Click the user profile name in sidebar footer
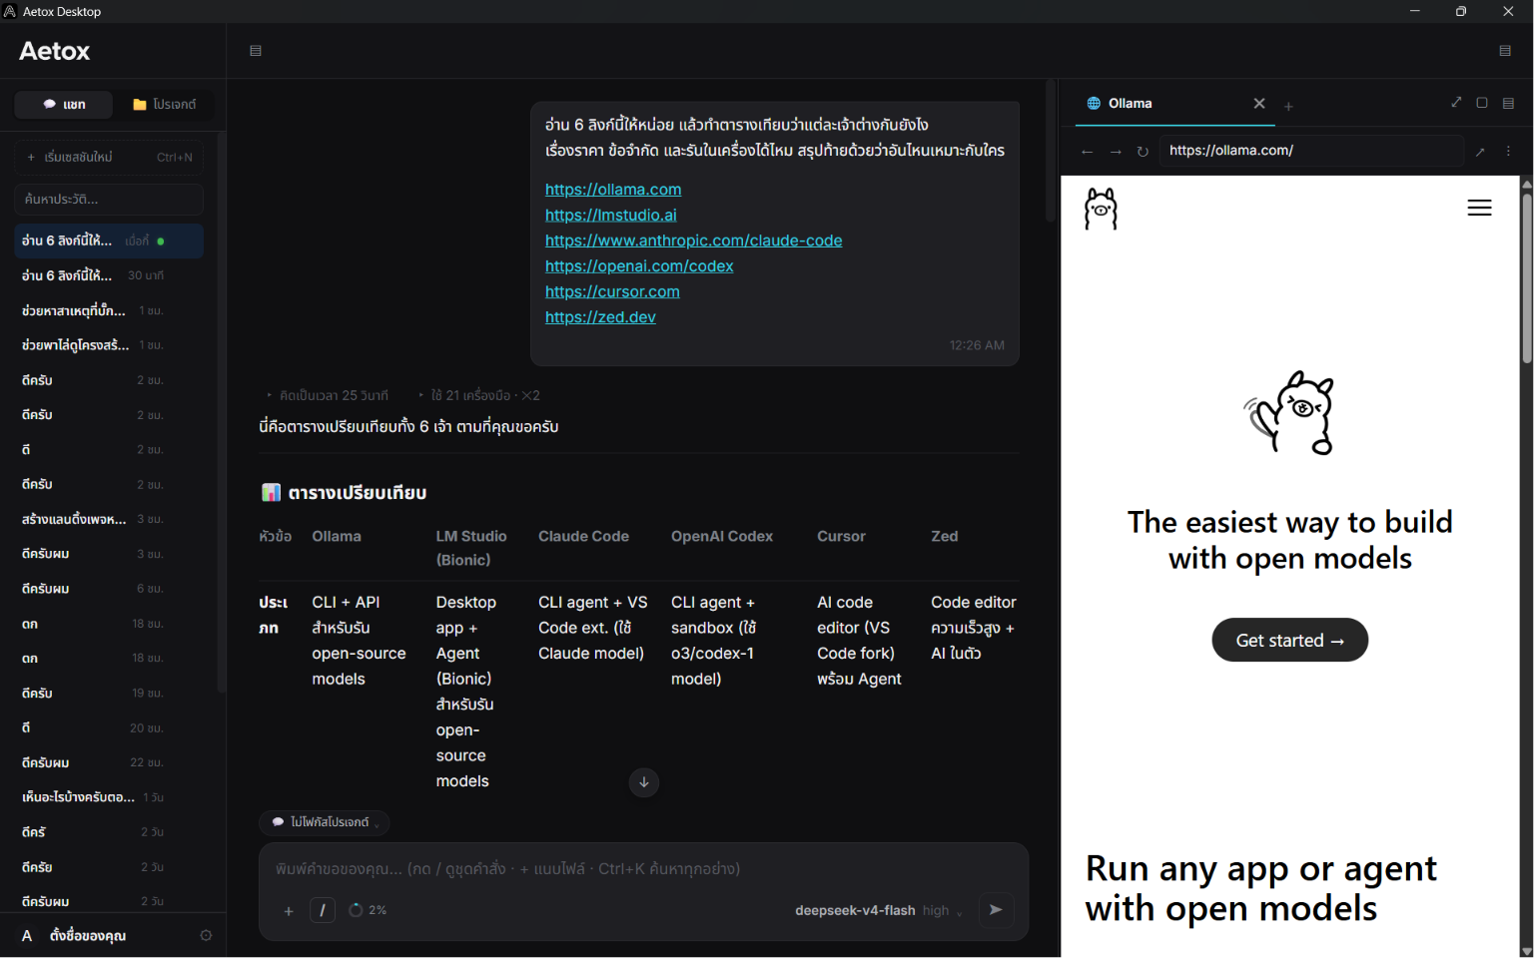The width and height of the screenshot is (1534, 958). (x=88, y=936)
